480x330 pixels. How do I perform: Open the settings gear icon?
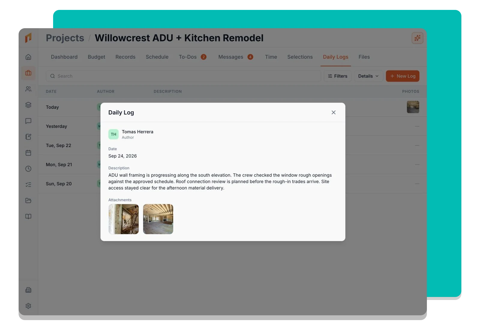(x=28, y=306)
